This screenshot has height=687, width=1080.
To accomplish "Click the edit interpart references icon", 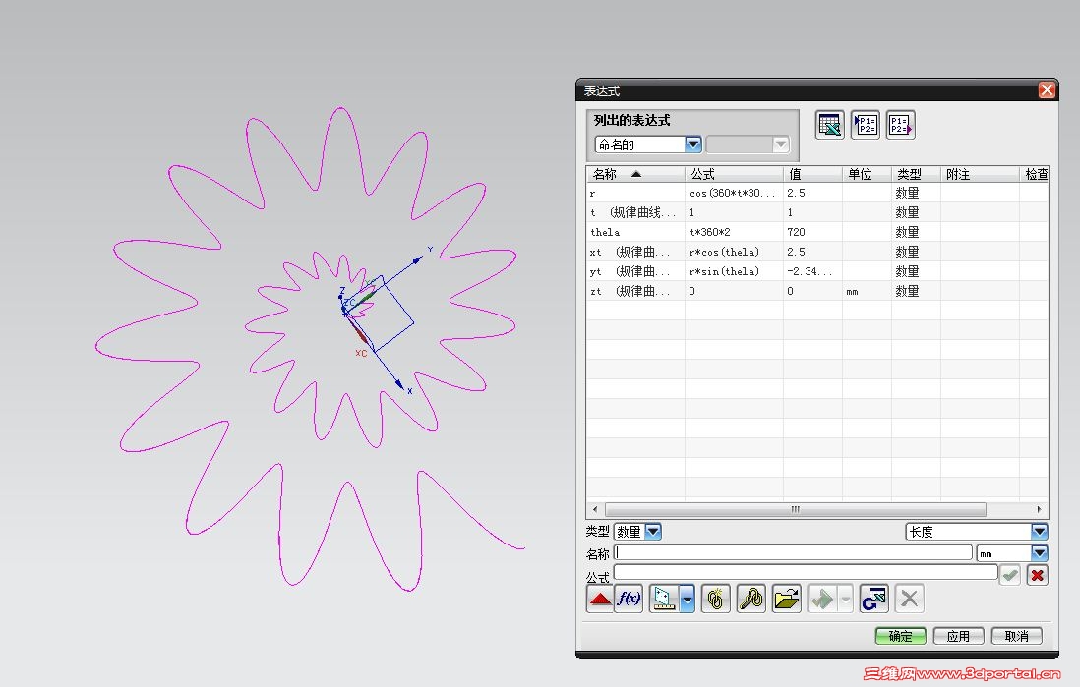I will click(750, 599).
